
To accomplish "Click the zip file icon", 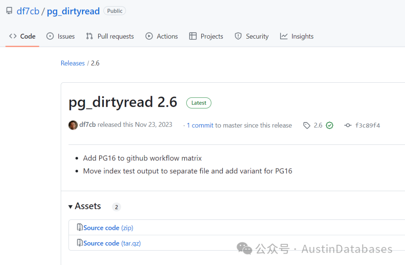I will pos(79,227).
